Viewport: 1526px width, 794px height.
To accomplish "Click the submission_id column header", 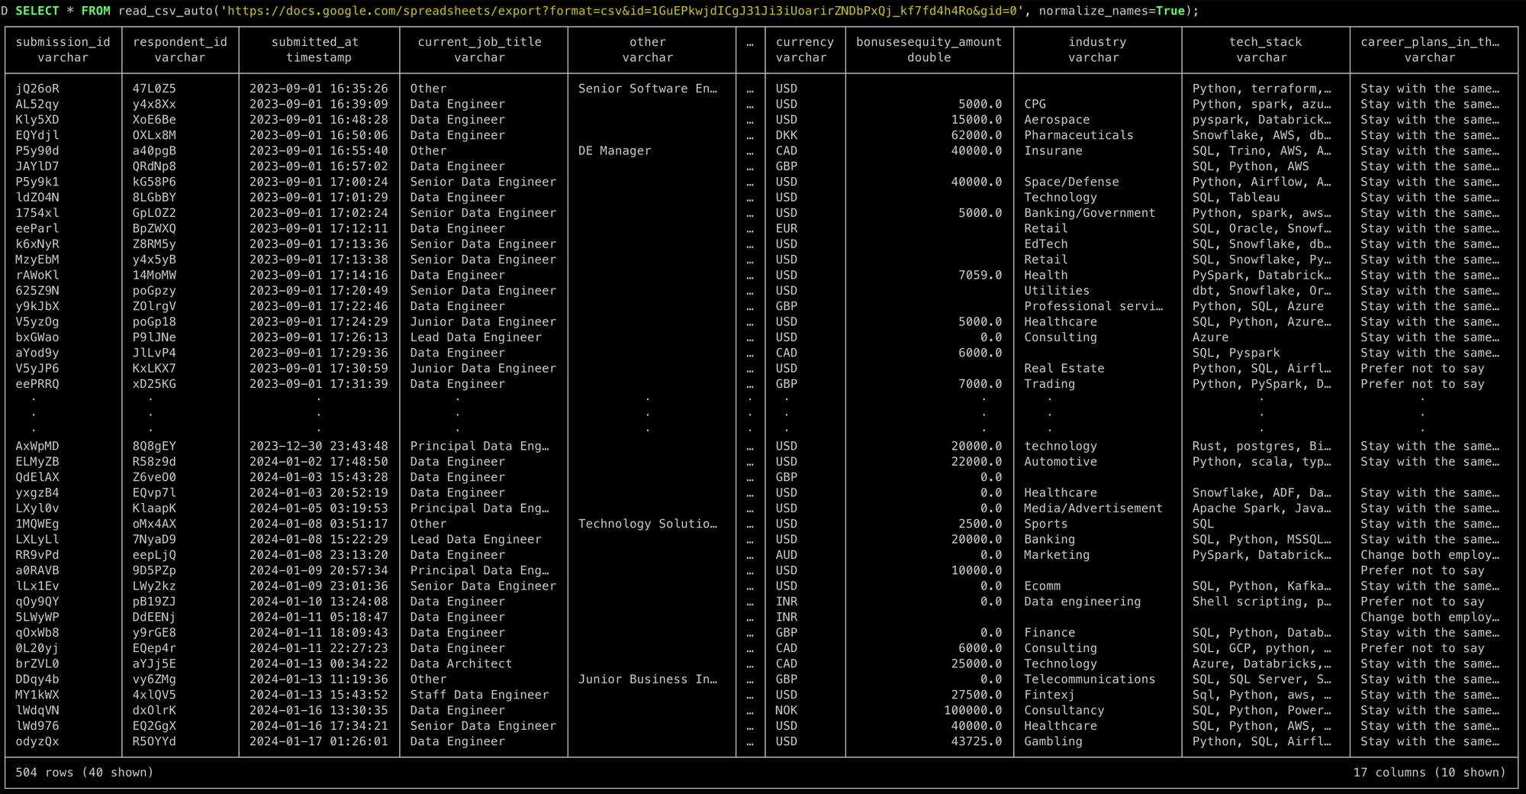I will click(x=63, y=42).
